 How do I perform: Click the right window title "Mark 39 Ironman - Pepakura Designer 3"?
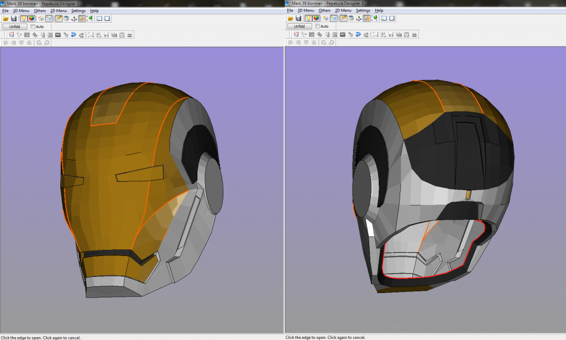pos(328,3)
